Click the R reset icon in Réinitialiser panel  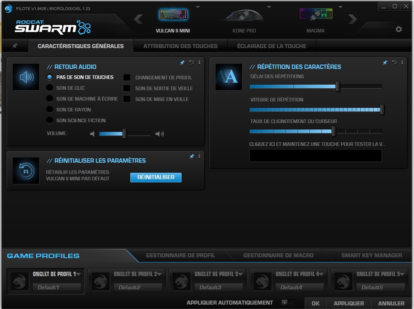click(25, 171)
